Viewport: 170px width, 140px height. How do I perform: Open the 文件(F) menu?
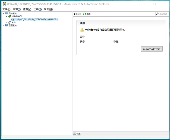point(6,9)
